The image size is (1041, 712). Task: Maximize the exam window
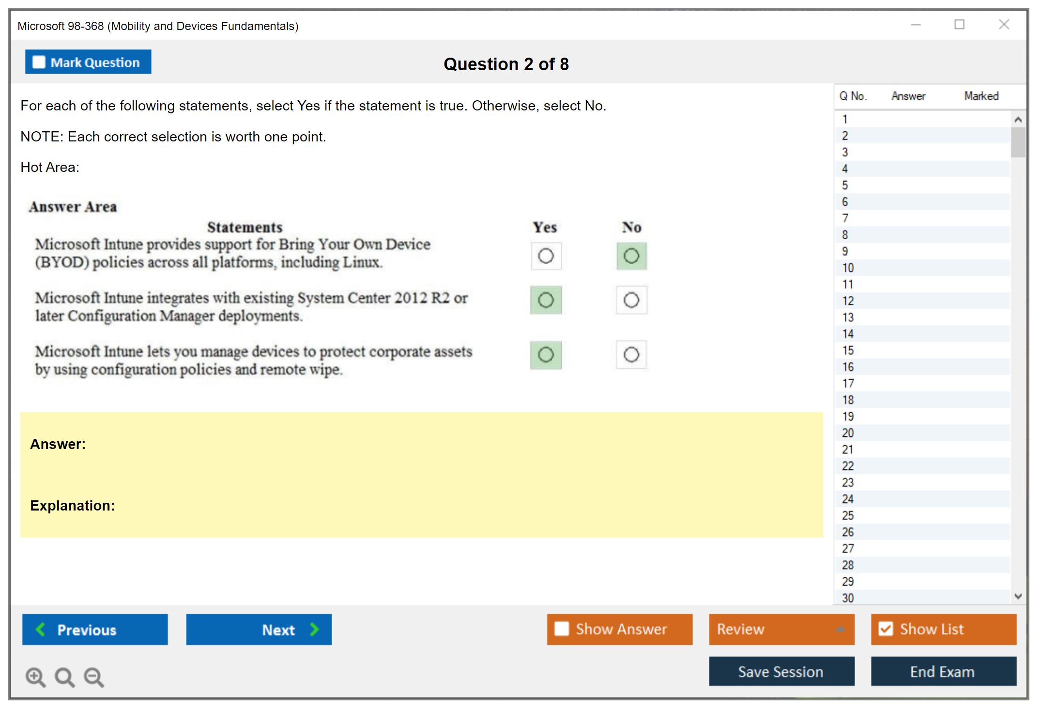959,25
